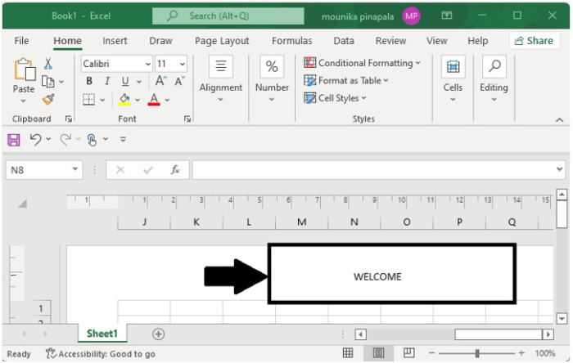573x363 pixels.
Task: Open the Cells group button
Action: pyautogui.click(x=453, y=78)
